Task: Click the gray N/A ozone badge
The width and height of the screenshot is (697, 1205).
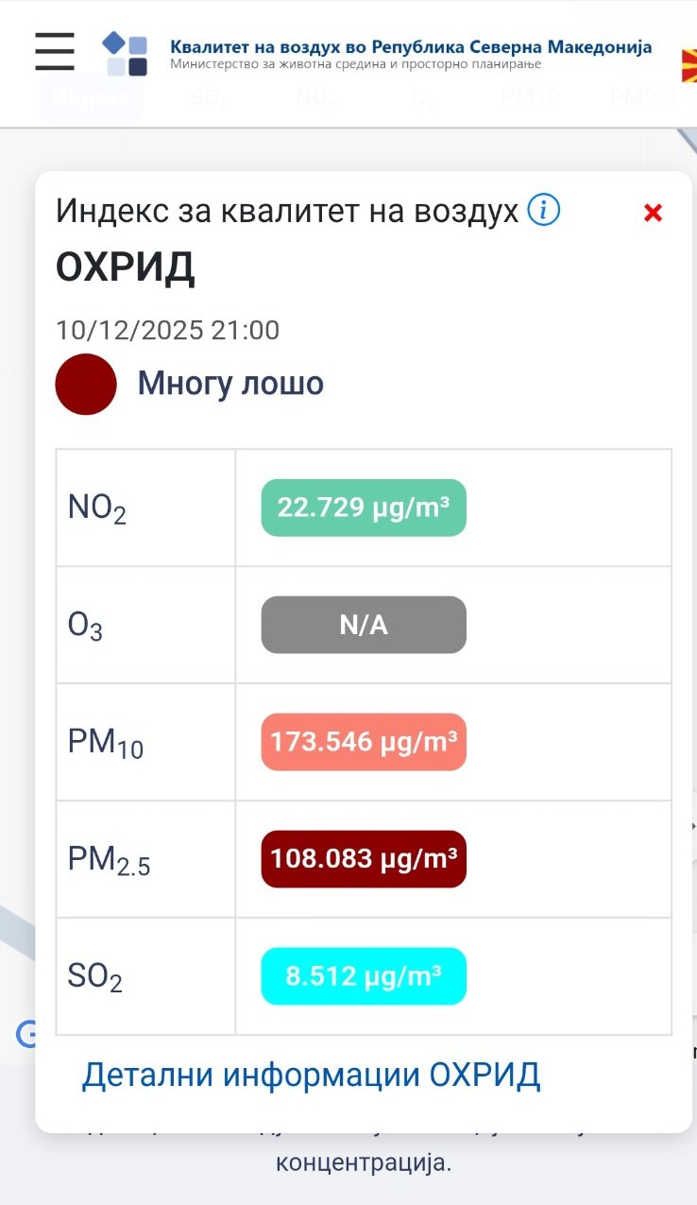Action: pyautogui.click(x=364, y=625)
